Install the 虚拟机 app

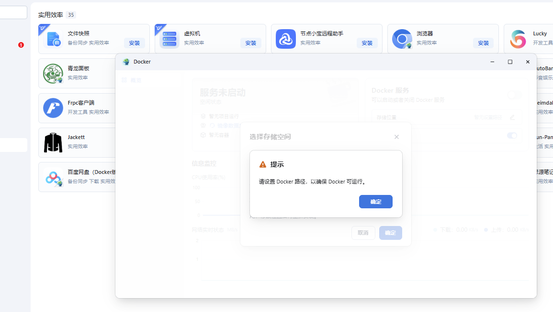tap(250, 43)
